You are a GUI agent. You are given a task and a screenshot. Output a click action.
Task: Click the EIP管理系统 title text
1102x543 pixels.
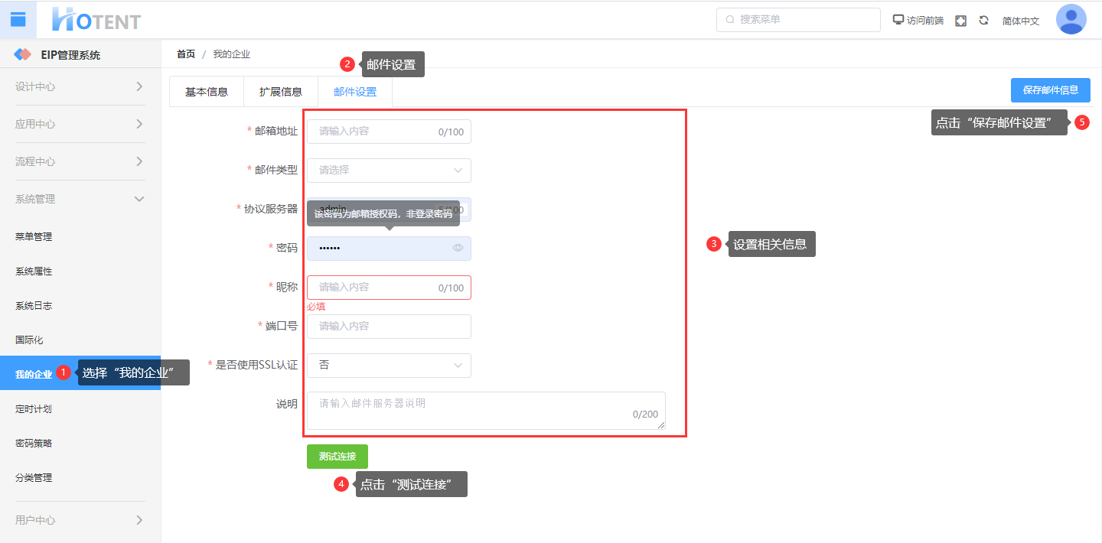point(70,55)
